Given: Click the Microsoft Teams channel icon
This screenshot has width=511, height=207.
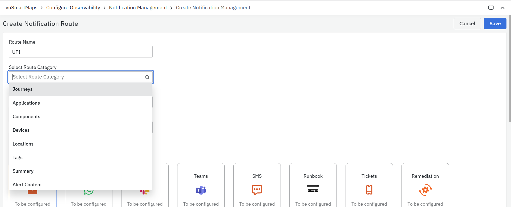Looking at the screenshot, I should tap(201, 190).
